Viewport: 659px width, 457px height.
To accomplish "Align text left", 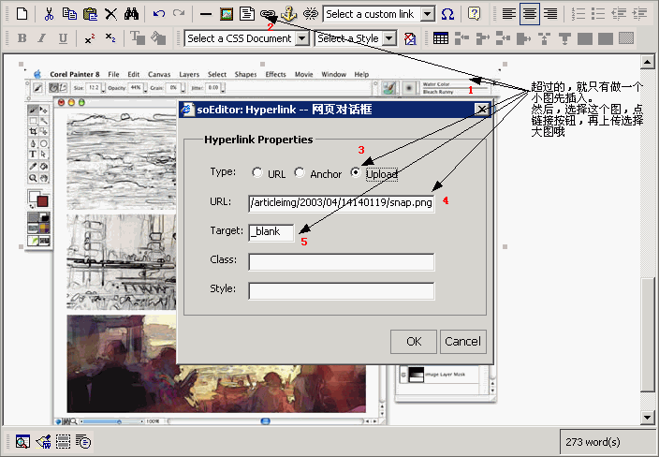I will click(x=509, y=14).
